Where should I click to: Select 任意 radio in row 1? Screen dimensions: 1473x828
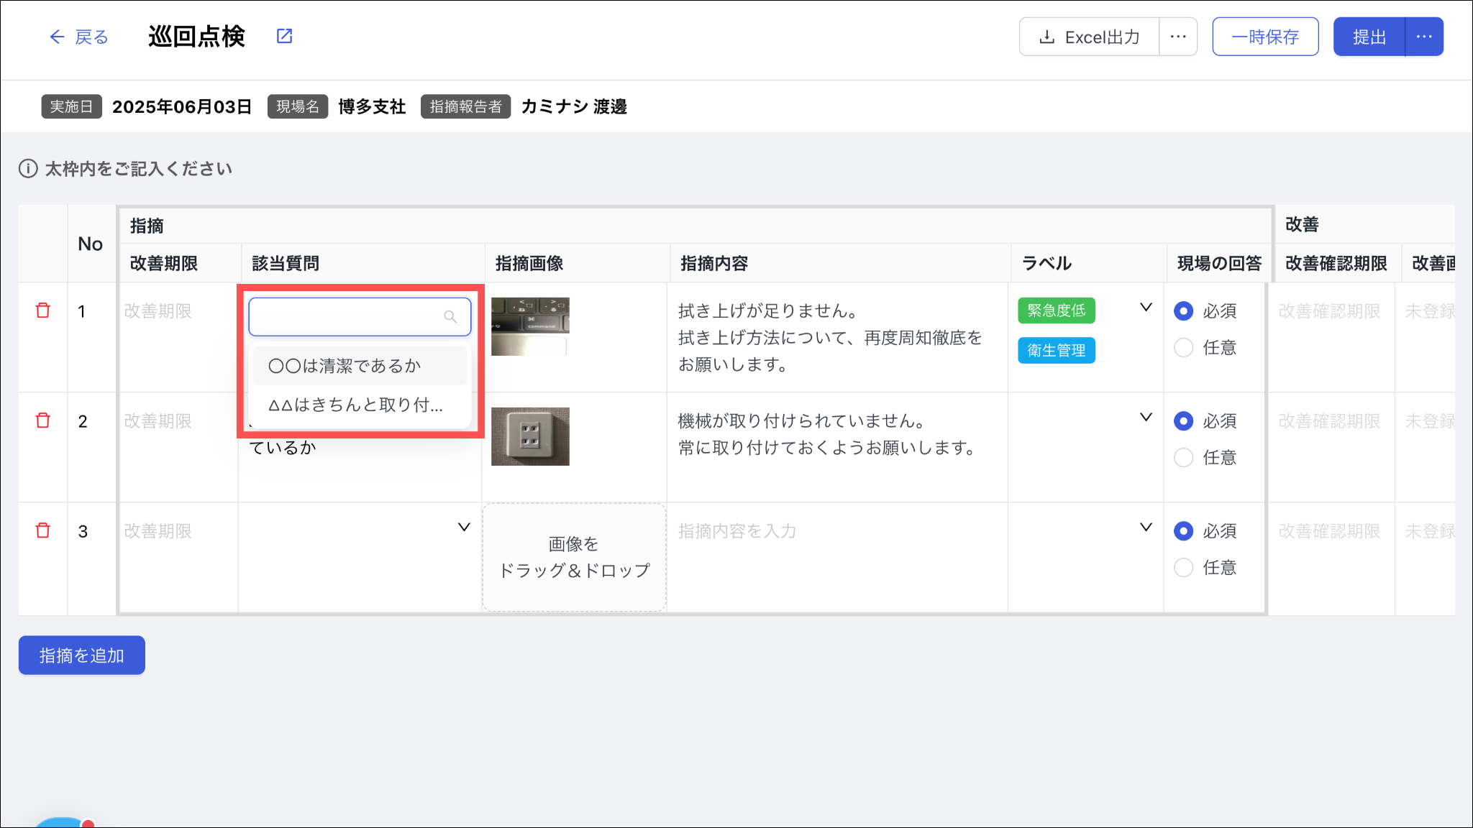(1183, 348)
